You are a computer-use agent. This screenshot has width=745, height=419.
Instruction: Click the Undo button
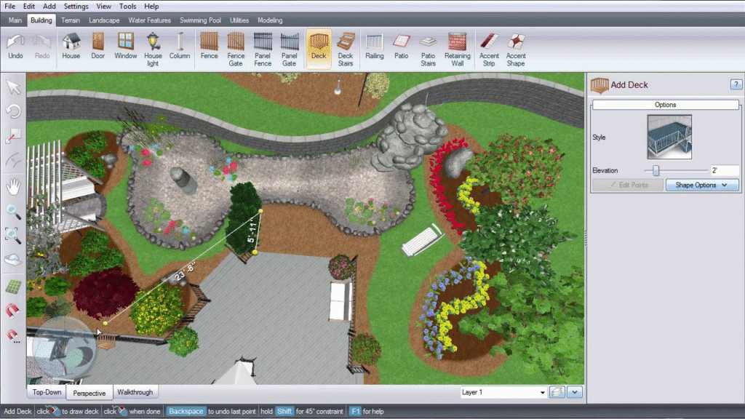coord(15,48)
